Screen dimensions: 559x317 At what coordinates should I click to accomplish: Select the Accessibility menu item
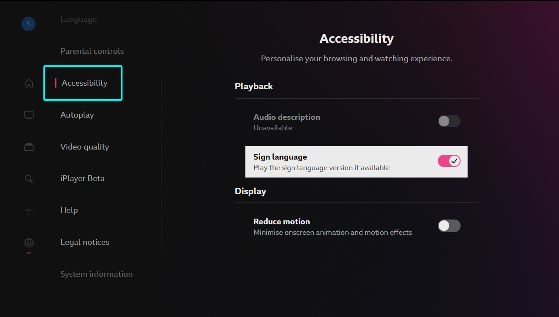pos(84,83)
